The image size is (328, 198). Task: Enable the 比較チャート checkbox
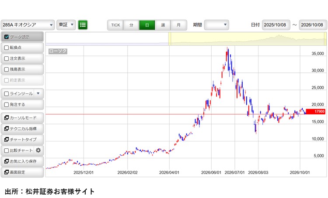[7, 150]
